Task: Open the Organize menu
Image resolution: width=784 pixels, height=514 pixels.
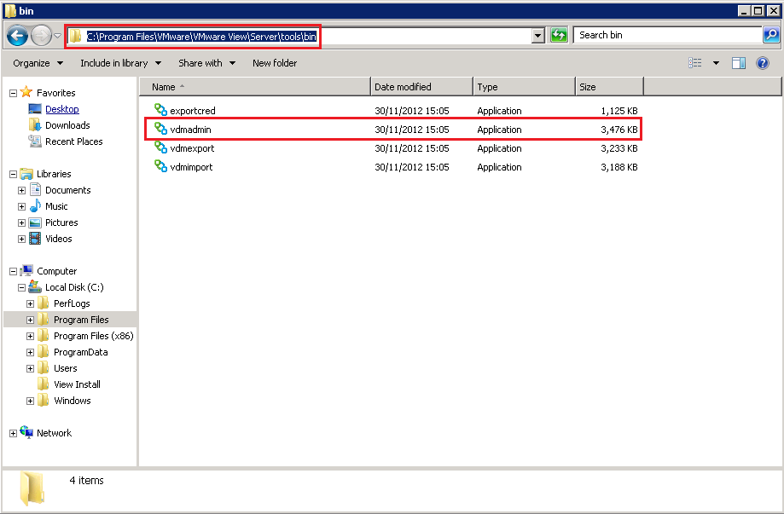Action: [x=38, y=63]
